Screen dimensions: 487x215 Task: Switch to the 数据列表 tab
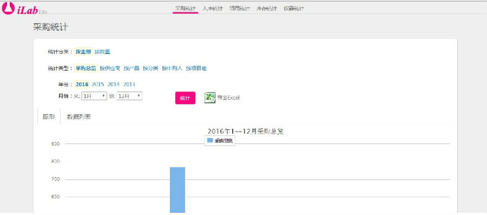[x=79, y=117]
